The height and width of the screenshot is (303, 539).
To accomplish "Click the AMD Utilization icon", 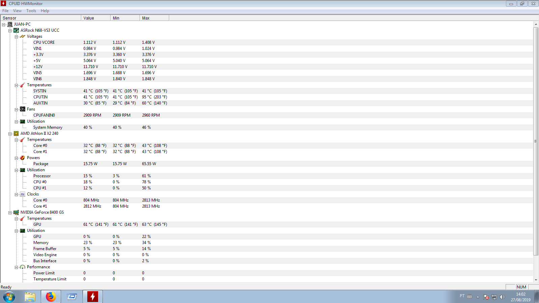I will 23,170.
